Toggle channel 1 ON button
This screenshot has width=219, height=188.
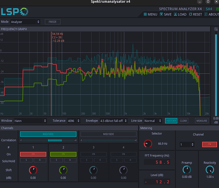click(33, 154)
